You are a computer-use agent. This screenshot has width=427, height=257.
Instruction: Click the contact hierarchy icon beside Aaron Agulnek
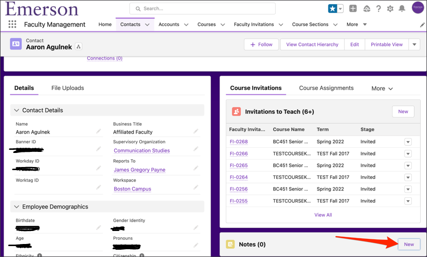click(x=78, y=47)
